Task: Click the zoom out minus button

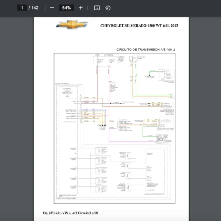Action: point(52,8)
